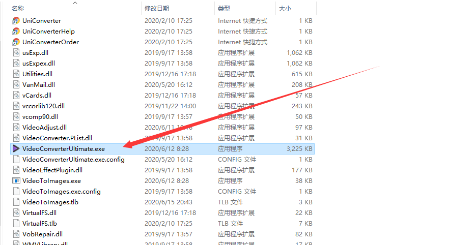Select the vCards.dll file icon
This screenshot has width=474, height=245.
point(16,96)
